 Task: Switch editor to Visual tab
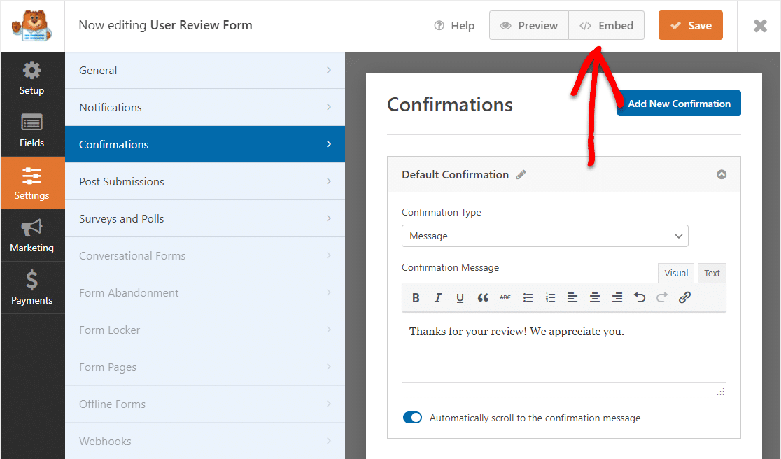pos(676,274)
